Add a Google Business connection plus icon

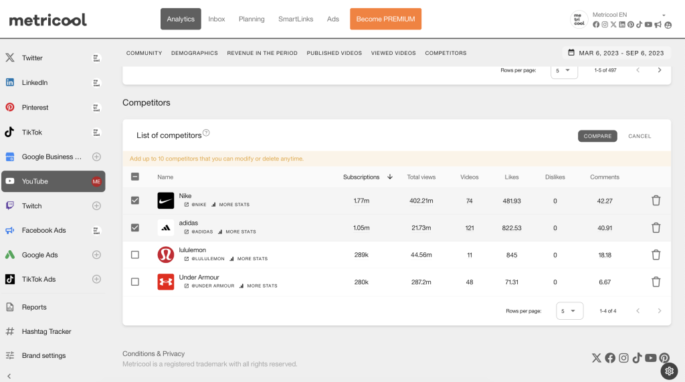point(96,157)
